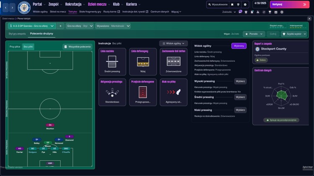Switch pitch view to Bez piłki
Viewport: 314px width, 176px height.
click(x=28, y=47)
